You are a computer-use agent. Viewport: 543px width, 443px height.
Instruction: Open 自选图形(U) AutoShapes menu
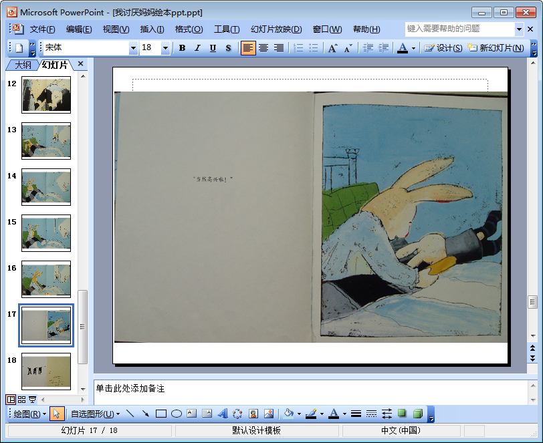point(96,414)
